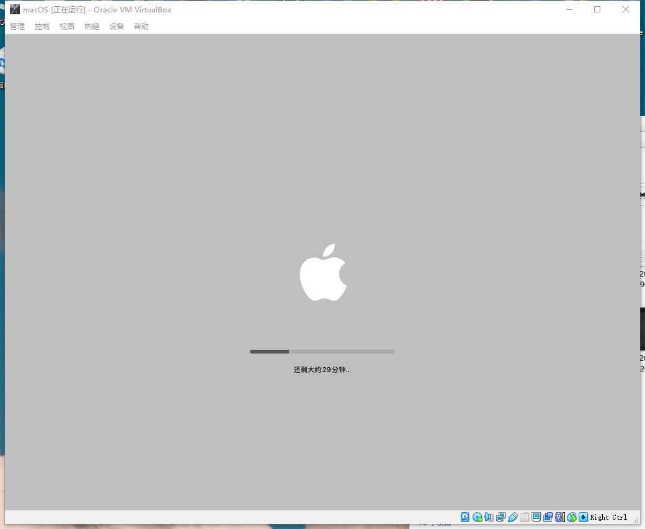Open the 设备 menu
The height and width of the screenshot is (529, 645).
tap(116, 26)
